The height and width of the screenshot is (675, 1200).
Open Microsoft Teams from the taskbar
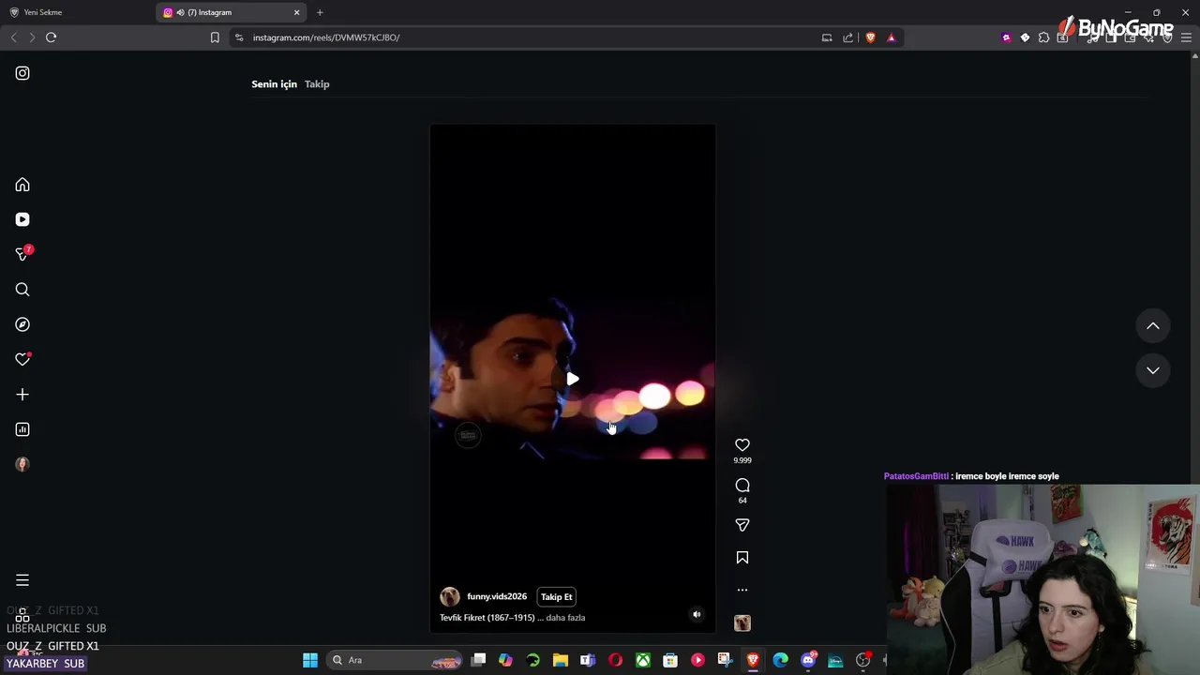tap(588, 660)
